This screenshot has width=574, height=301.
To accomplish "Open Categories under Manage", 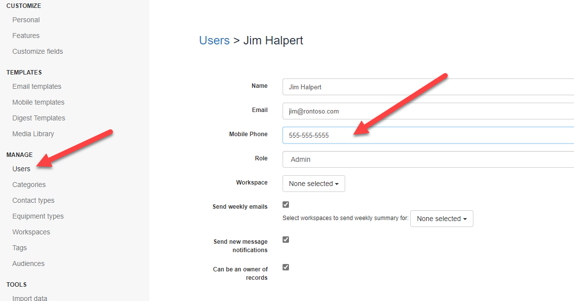I will (x=29, y=185).
